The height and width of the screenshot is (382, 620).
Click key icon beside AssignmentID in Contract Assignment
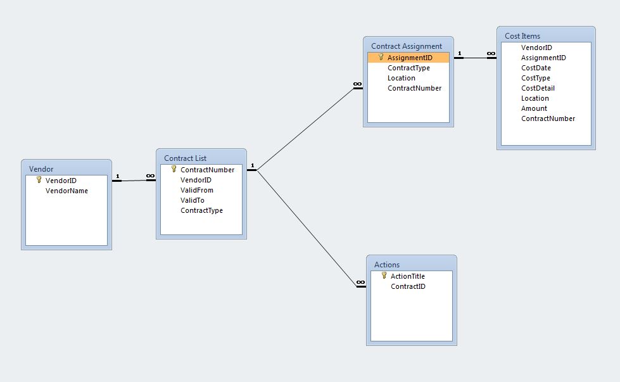pos(381,57)
